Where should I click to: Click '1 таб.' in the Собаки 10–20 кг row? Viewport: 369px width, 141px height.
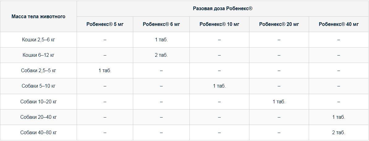click(x=279, y=102)
